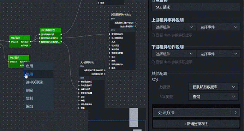Click the 执行成功 output port on the SQL 请求 node linked to 并行数据处理
This screenshot has height=131, width=244.
(30, 42)
